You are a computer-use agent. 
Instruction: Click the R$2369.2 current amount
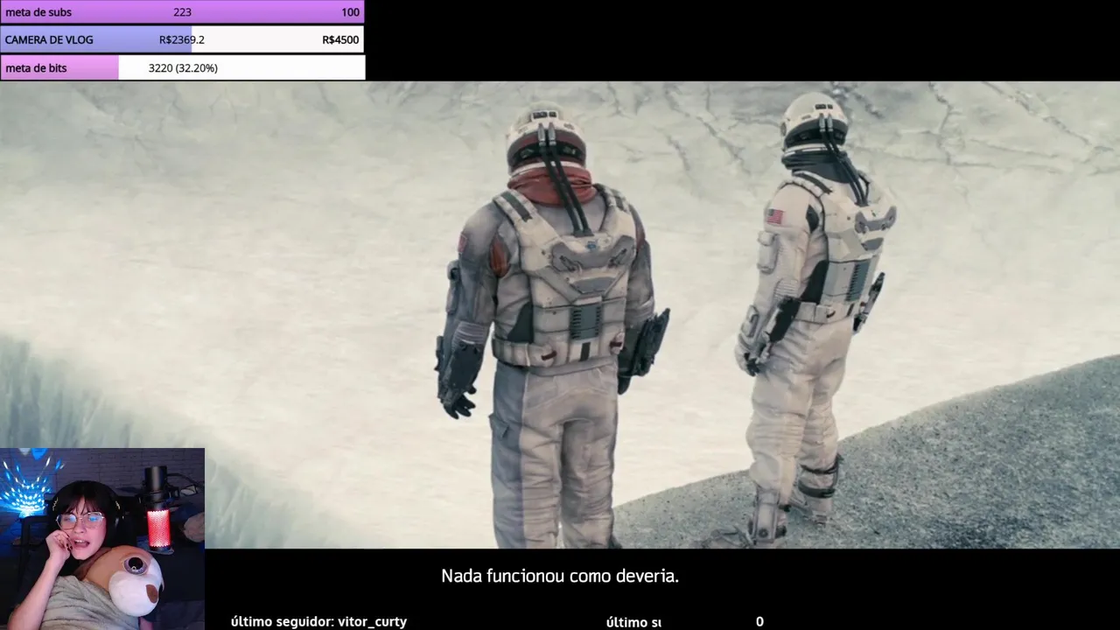[x=182, y=39]
